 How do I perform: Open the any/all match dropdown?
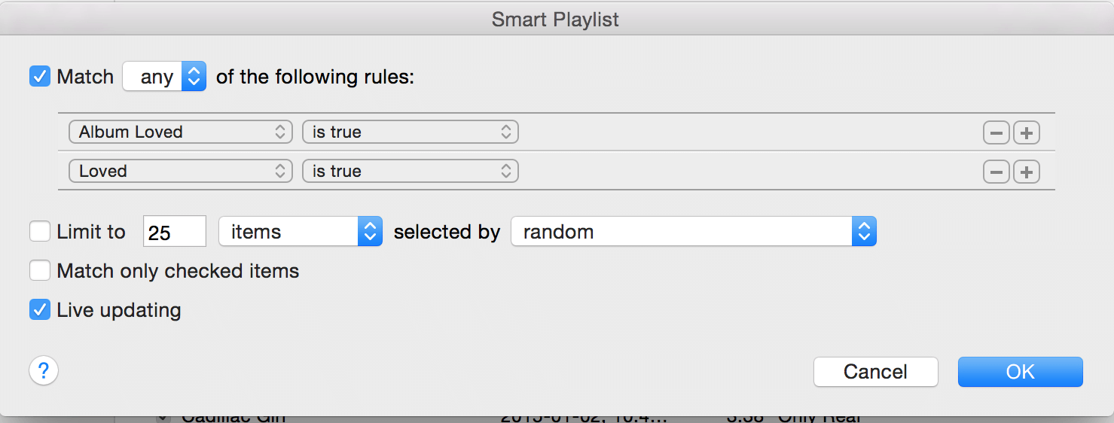pyautogui.click(x=164, y=76)
